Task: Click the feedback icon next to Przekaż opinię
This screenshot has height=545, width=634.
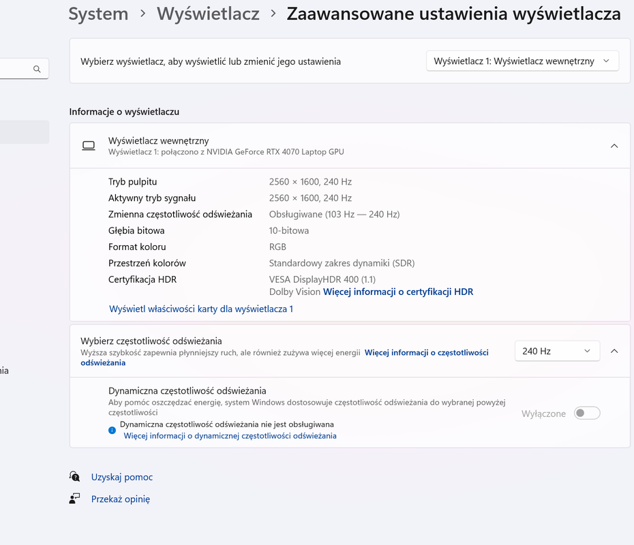Action: point(74,499)
